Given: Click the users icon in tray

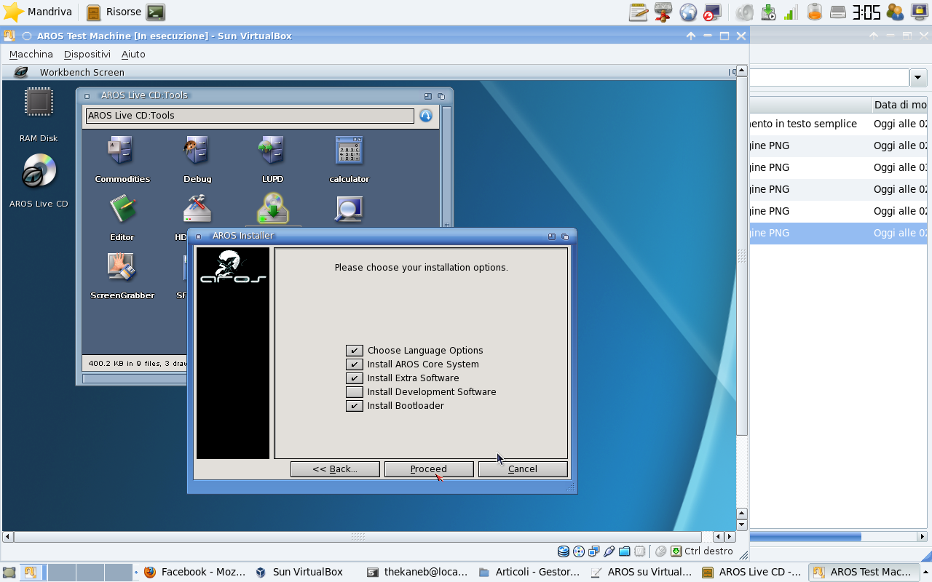Looking at the screenshot, I should (895, 12).
